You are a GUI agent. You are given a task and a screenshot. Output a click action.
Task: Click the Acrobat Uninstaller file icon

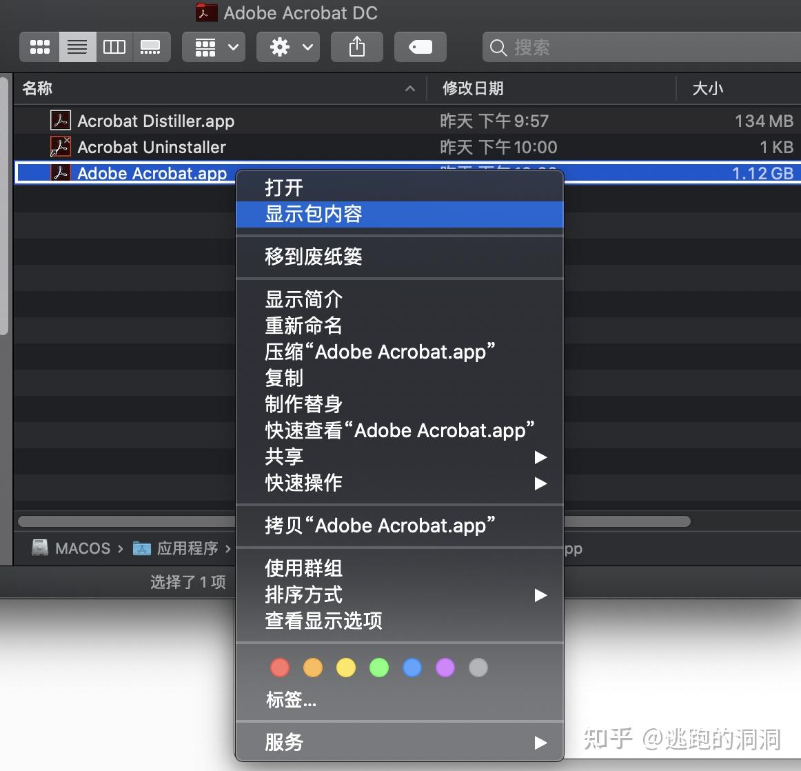click(x=60, y=147)
